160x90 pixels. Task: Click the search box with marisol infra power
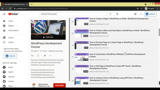click(x=73, y=14)
